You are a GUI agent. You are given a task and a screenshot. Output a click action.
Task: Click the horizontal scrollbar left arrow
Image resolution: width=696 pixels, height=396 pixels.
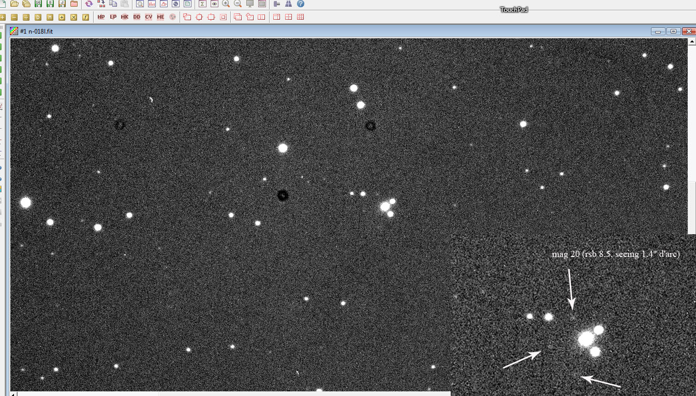[14, 394]
